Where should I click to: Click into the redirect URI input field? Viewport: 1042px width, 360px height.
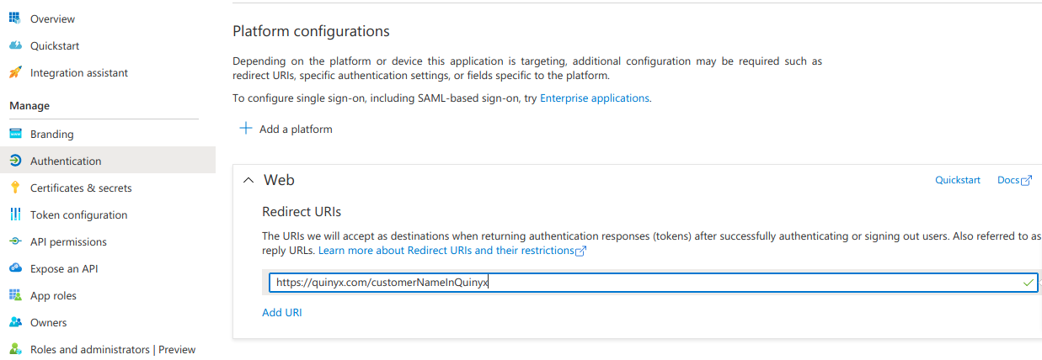click(654, 283)
